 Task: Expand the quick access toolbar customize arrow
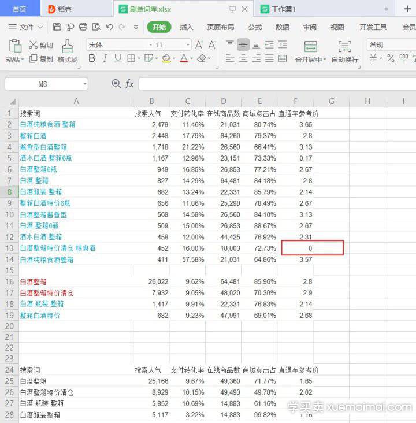[x=136, y=27]
